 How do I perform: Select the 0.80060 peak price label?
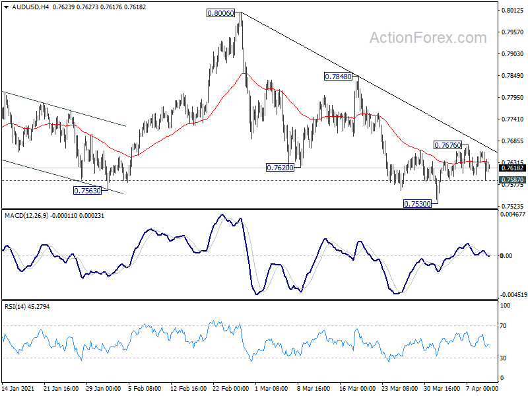220,13
